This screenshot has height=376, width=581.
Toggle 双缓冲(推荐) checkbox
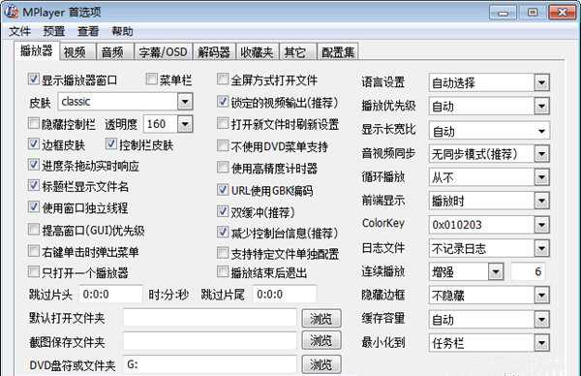tap(223, 211)
